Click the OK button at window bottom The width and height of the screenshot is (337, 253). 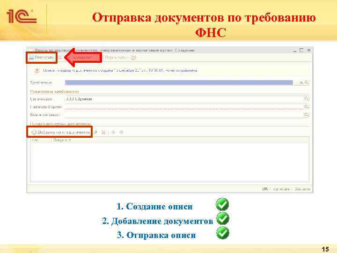pyautogui.click(x=265, y=189)
